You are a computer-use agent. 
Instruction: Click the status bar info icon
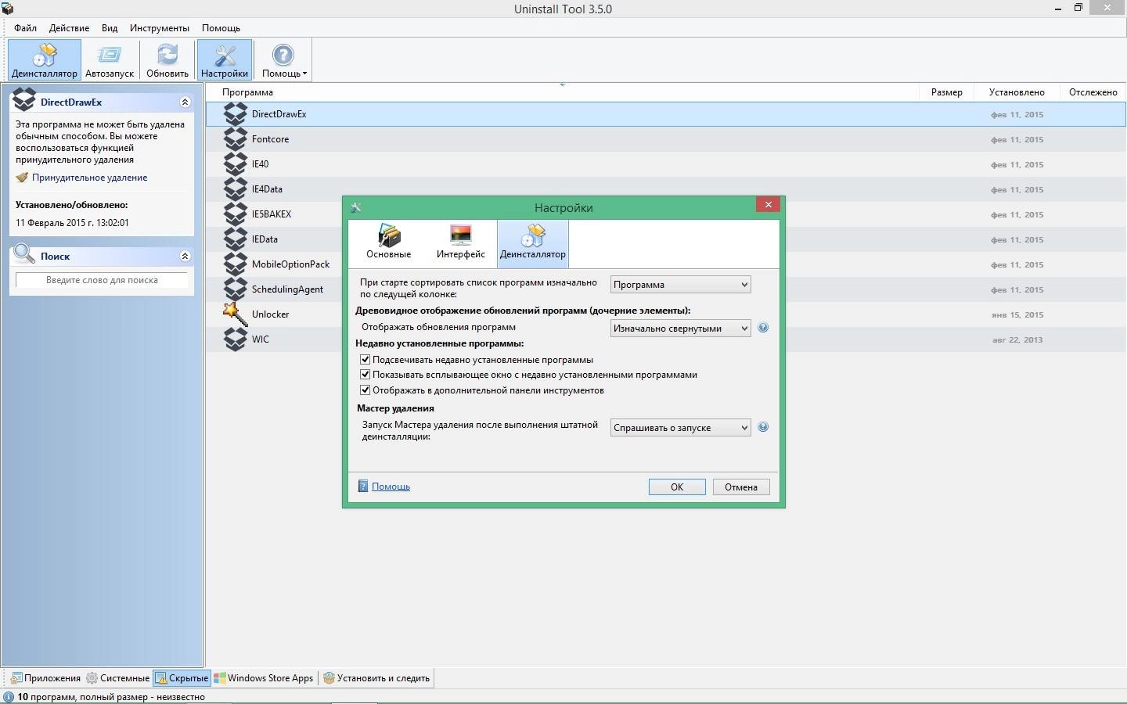[x=9, y=697]
